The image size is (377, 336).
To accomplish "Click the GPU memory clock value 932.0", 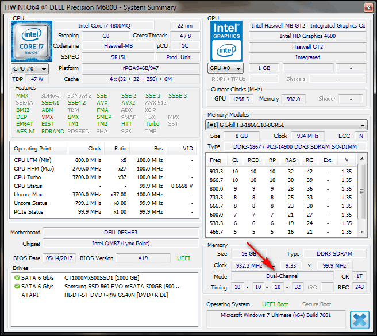I will 293,99.
